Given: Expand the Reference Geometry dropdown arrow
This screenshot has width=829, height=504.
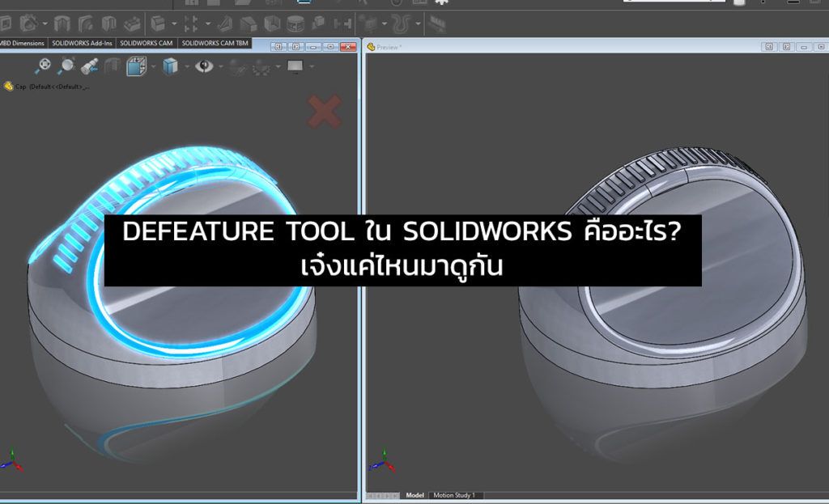Looking at the screenshot, I should [385, 23].
